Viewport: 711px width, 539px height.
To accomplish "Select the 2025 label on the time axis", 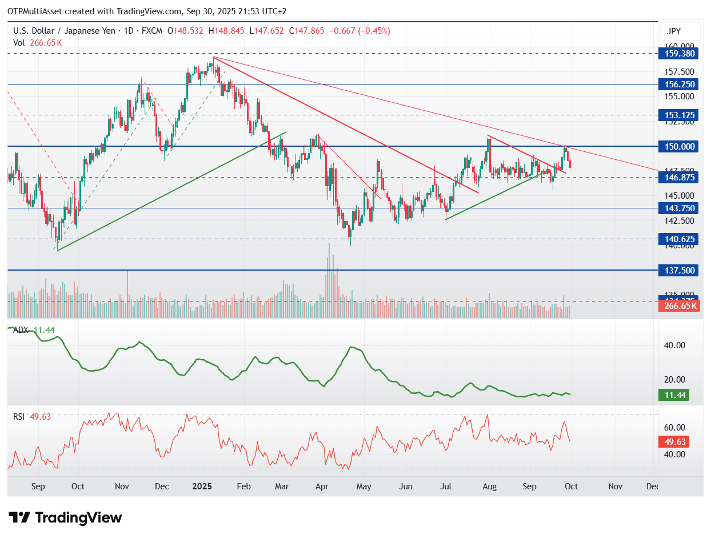I will tap(201, 486).
